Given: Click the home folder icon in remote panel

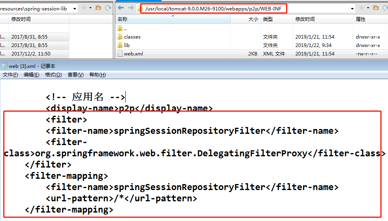Looking at the screenshot, I should [x=376, y=8].
